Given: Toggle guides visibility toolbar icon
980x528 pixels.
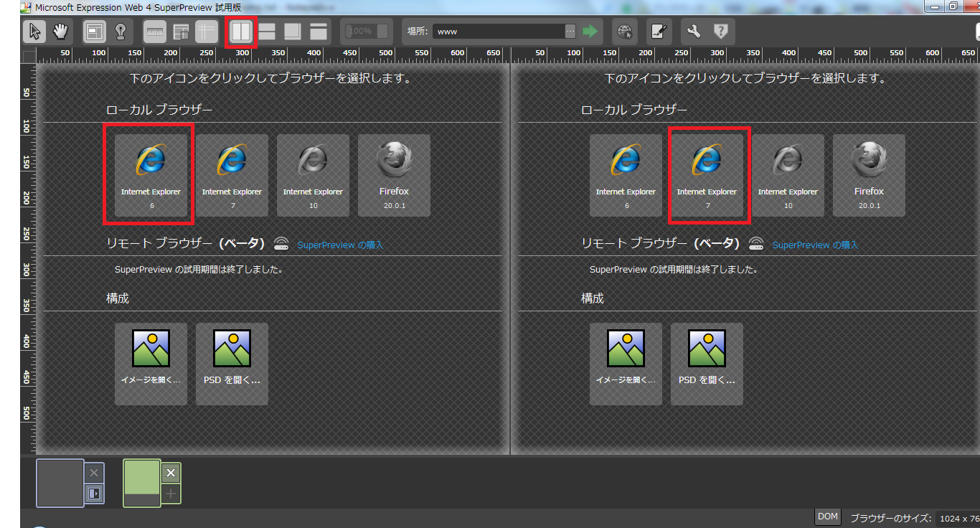Looking at the screenshot, I should point(206,32).
